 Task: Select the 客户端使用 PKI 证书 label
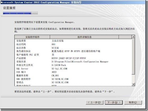tap(28, 55)
